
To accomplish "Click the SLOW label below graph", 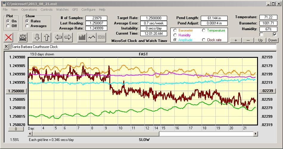I will point(144,140).
